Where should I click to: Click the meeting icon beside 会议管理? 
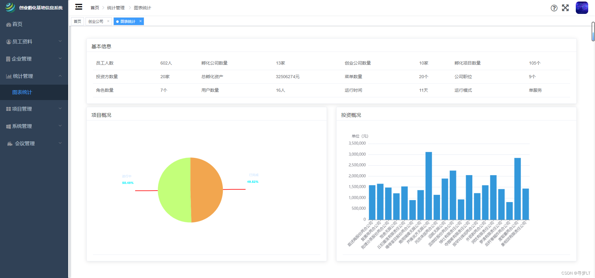[x=10, y=144]
